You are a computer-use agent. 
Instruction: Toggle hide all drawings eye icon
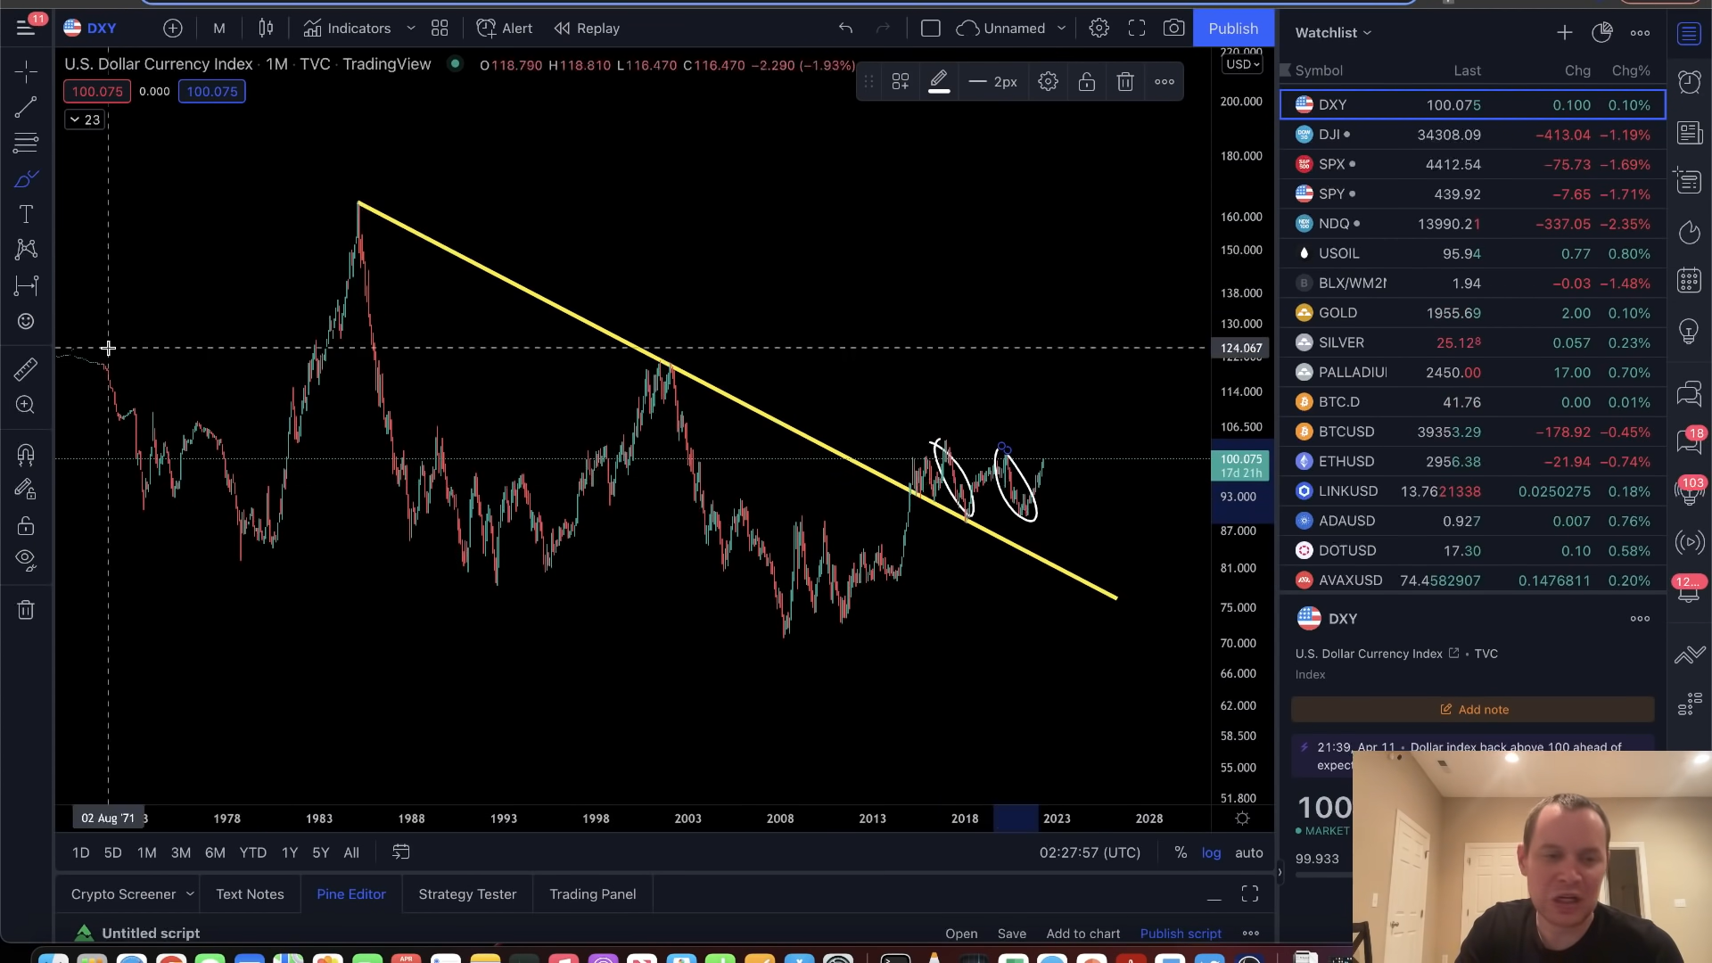(26, 560)
